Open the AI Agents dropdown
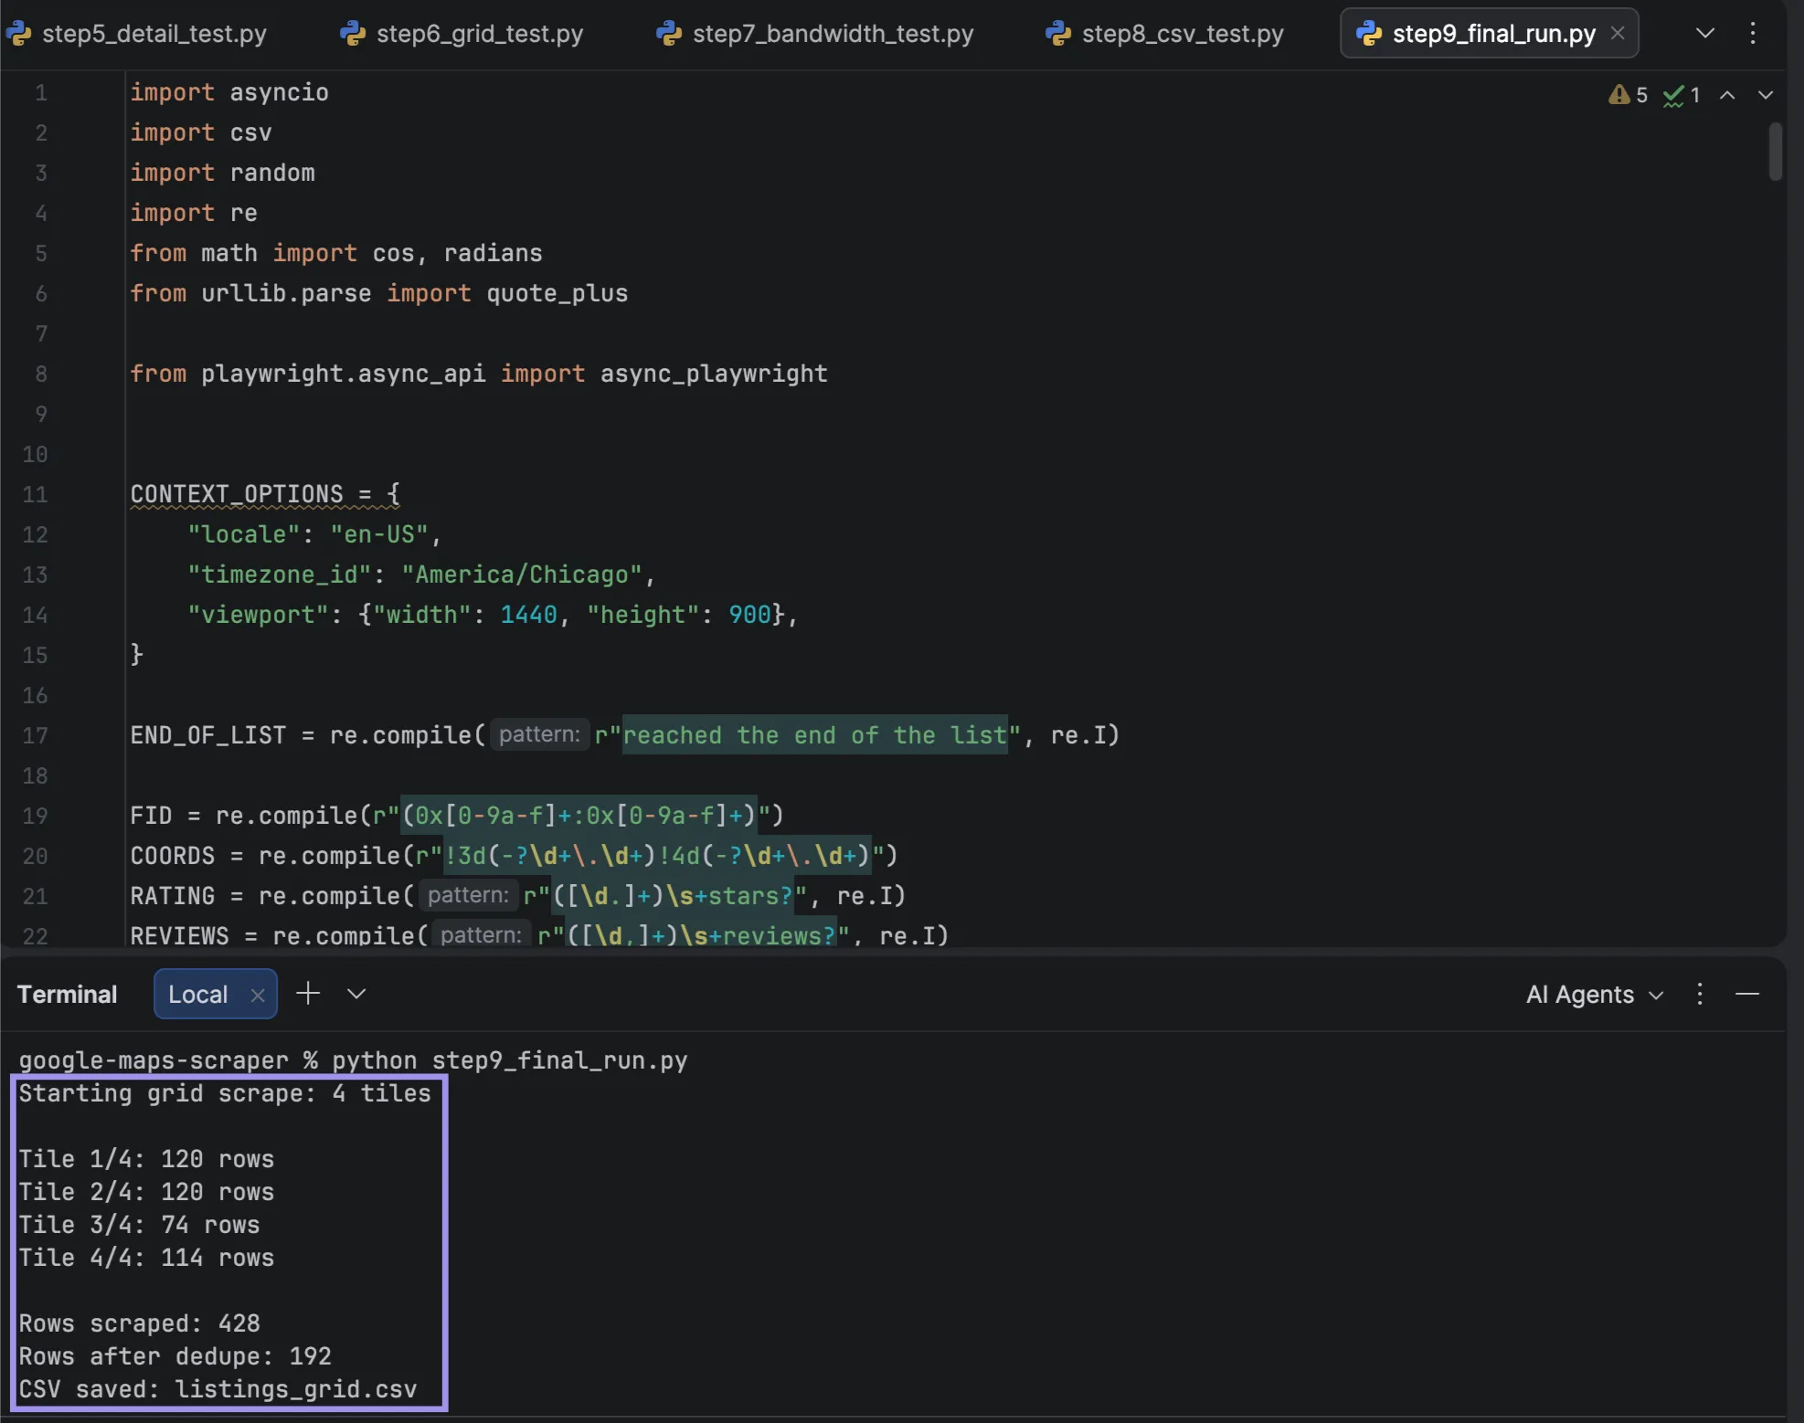This screenshot has width=1804, height=1423. 1594,994
